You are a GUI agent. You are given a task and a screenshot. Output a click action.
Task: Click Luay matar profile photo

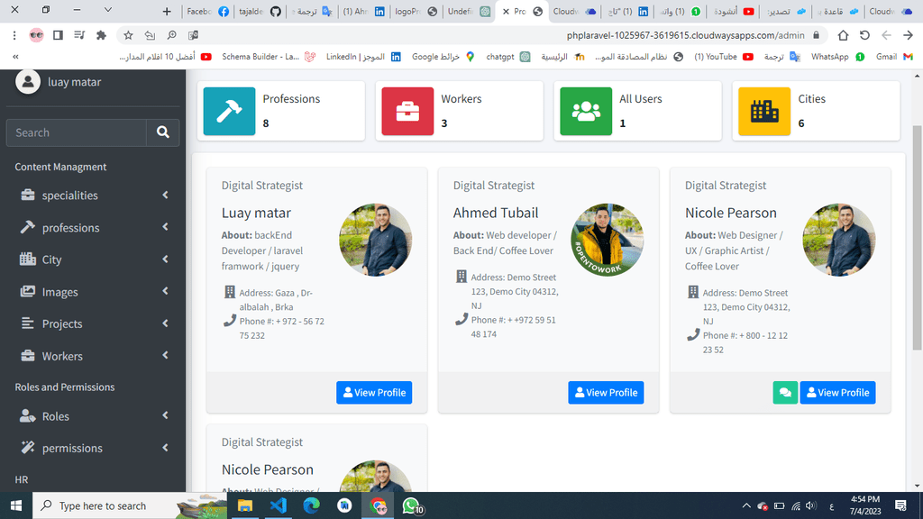(x=375, y=240)
